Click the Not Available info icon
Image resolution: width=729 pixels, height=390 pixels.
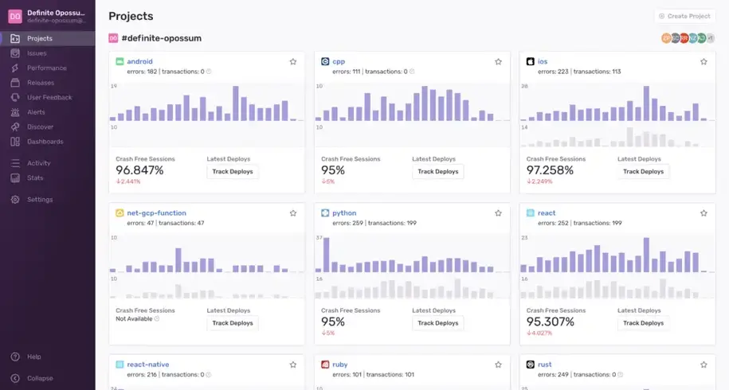pos(157,319)
